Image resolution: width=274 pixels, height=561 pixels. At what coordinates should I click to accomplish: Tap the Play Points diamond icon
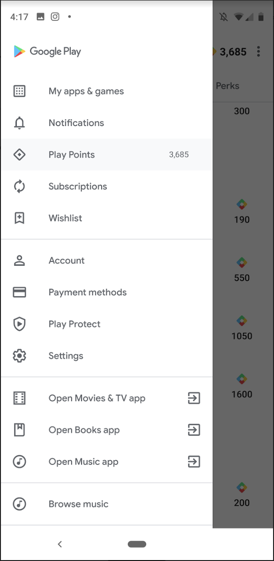click(19, 154)
